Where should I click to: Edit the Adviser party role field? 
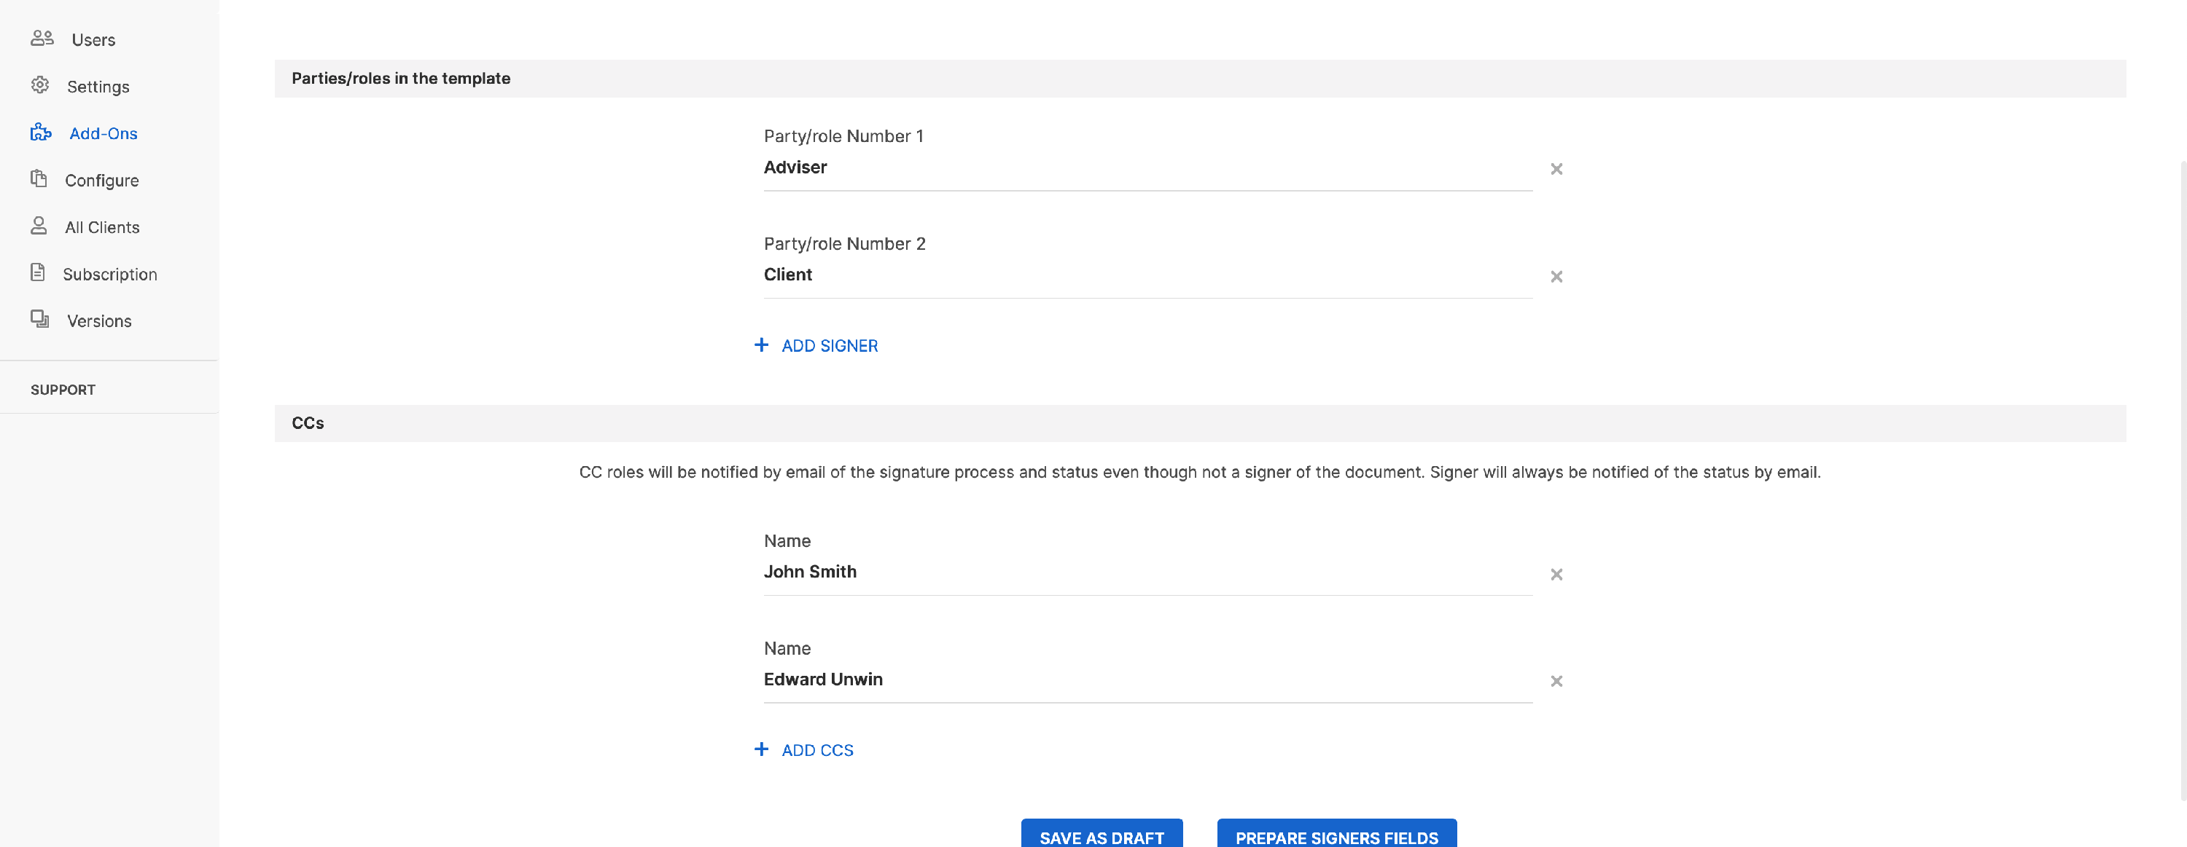[x=1148, y=168]
